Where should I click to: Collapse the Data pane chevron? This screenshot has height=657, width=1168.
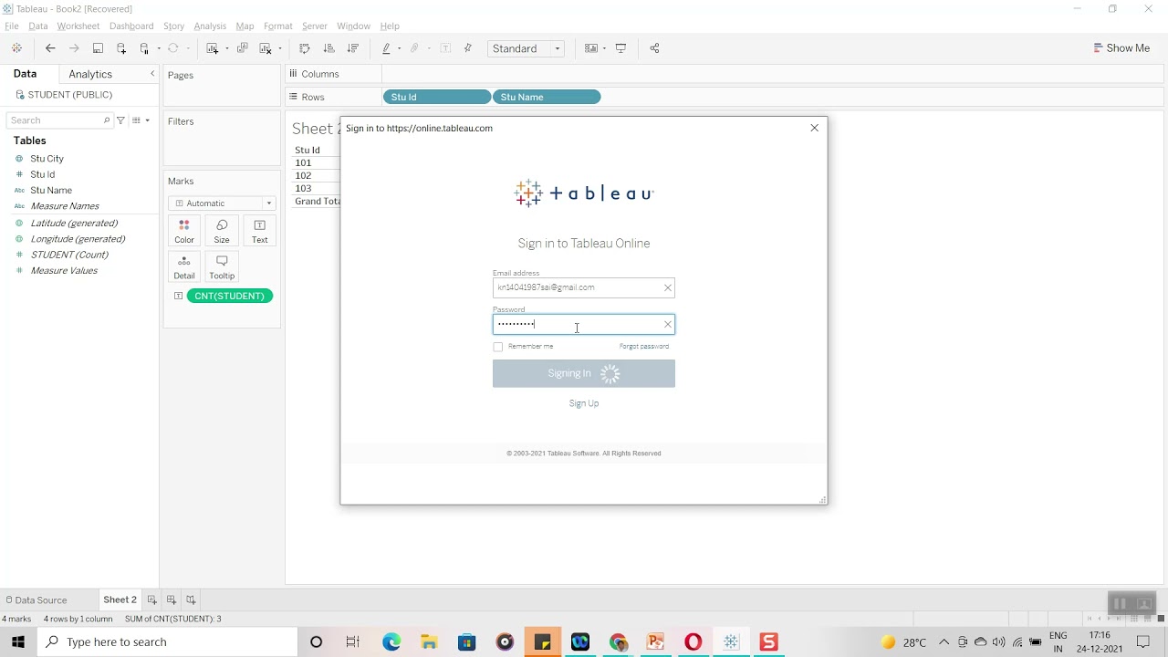click(x=152, y=74)
